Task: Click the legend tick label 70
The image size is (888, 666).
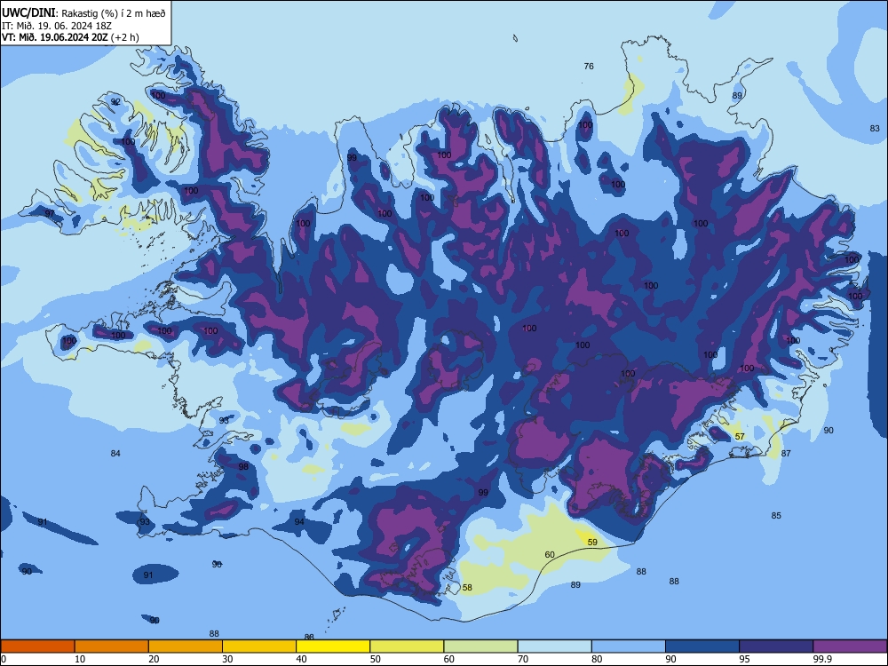Action: pos(523,659)
